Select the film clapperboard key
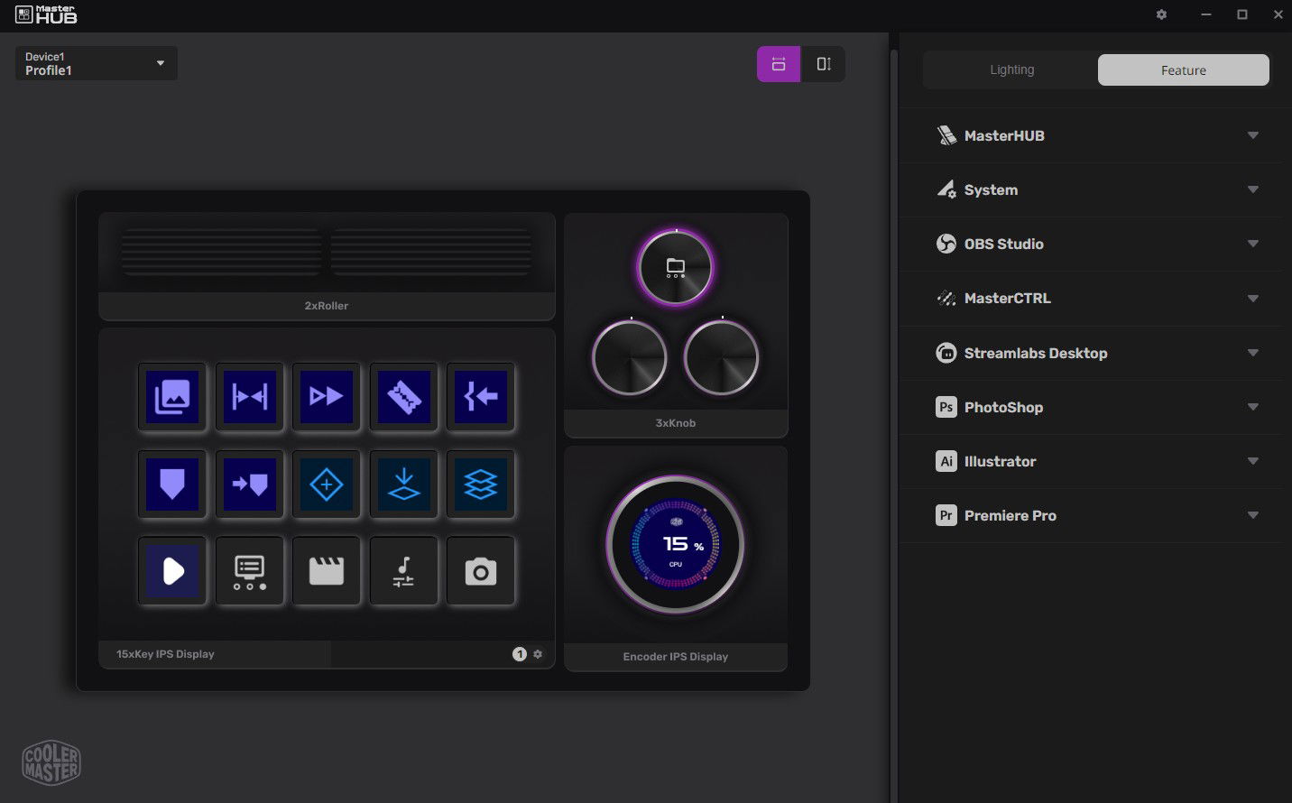Image resolution: width=1292 pixels, height=803 pixels. (x=327, y=571)
